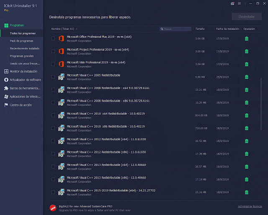Select checkbox for Visual C++ 2012 (x64) Redistributable
The height and width of the screenshot is (215, 268).
coord(53,141)
